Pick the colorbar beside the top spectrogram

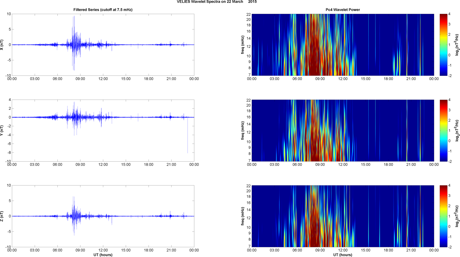pyautogui.click(x=443, y=45)
